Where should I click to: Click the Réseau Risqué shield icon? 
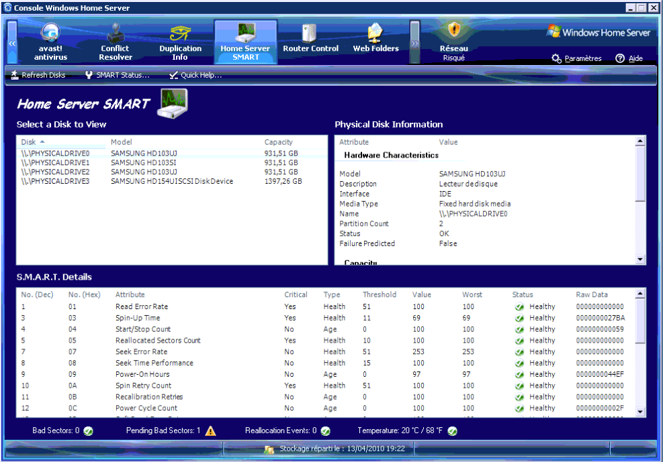(x=453, y=30)
